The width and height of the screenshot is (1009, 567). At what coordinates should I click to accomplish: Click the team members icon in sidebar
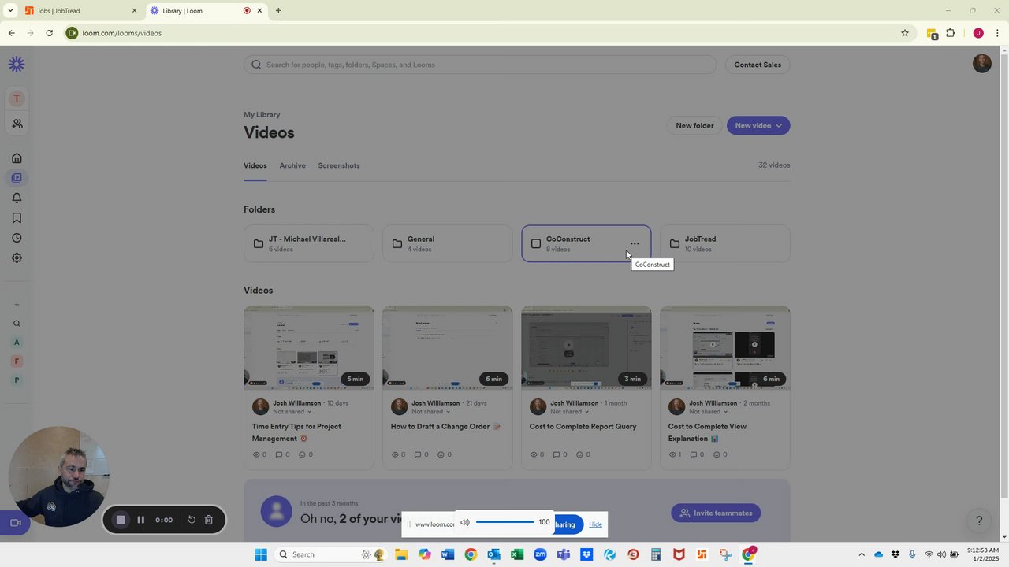[17, 124]
